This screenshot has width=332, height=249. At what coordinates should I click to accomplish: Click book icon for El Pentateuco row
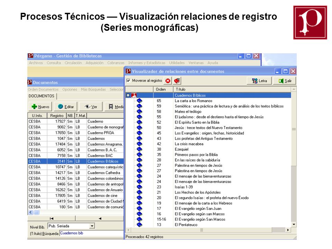click(x=139, y=225)
